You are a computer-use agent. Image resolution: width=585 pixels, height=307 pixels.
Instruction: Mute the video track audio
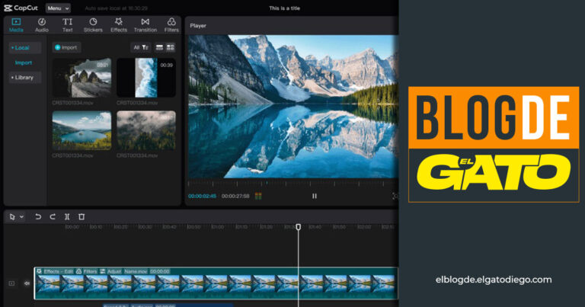point(27,283)
